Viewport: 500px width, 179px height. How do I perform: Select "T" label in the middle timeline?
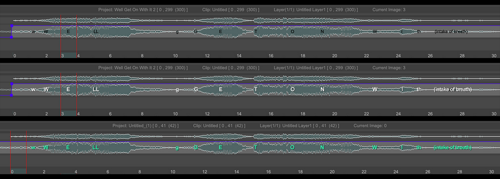click(256, 89)
